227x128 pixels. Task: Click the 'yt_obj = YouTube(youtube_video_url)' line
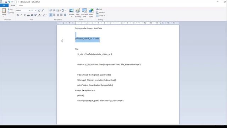pyautogui.click(x=95, y=54)
